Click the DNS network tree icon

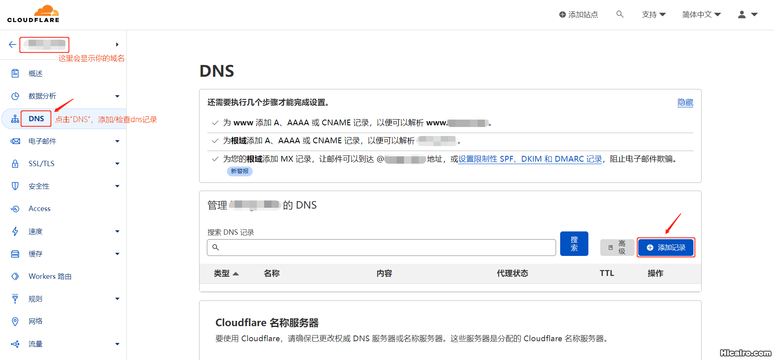point(15,119)
